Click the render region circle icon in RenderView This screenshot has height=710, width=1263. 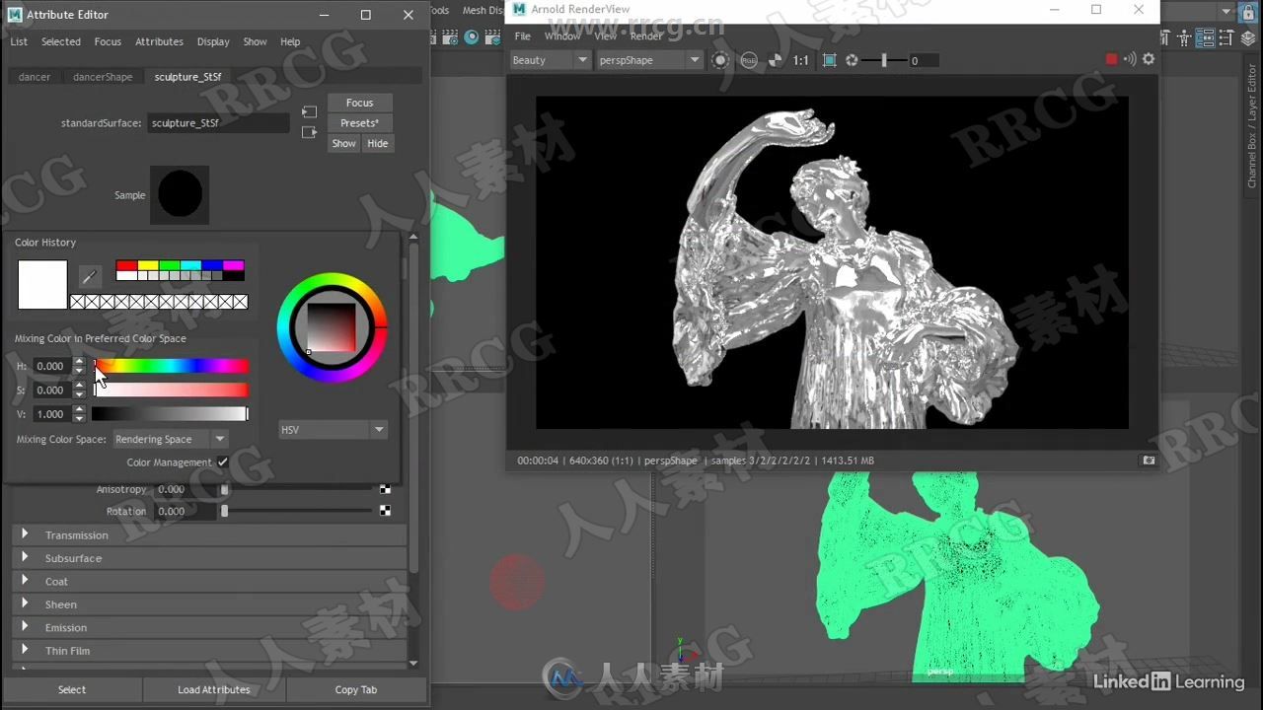[x=720, y=60]
